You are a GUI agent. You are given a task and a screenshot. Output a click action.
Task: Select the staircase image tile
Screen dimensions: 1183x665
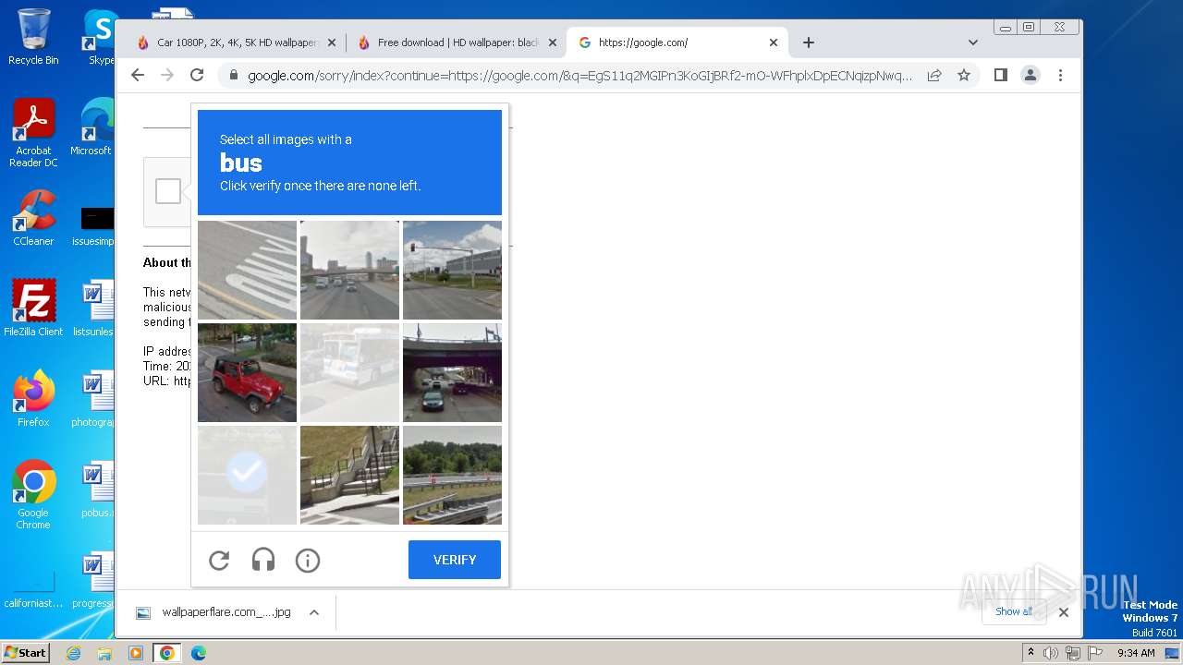pyautogui.click(x=349, y=475)
